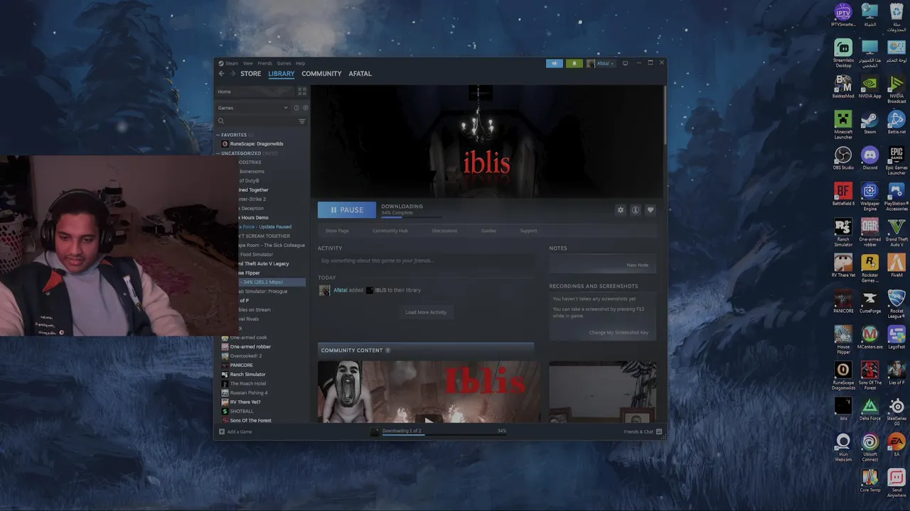Open the Games menu
The width and height of the screenshot is (910, 511).
[284, 63]
